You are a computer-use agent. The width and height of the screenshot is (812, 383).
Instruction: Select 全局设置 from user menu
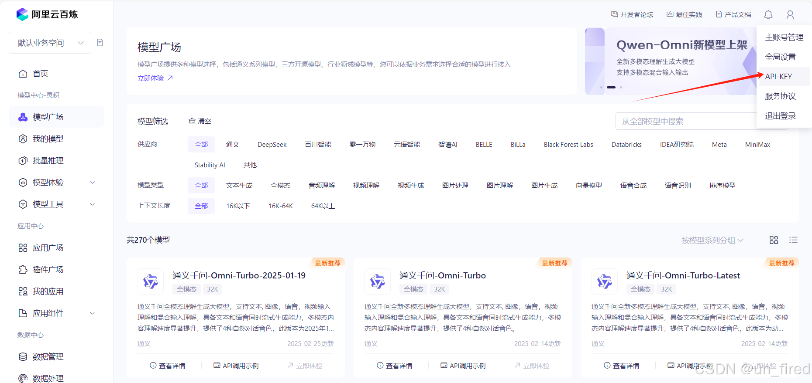[x=784, y=57]
